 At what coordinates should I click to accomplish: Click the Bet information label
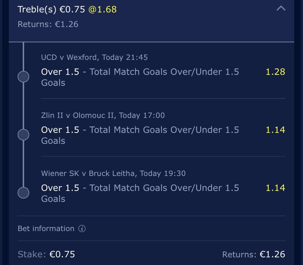click(x=46, y=228)
